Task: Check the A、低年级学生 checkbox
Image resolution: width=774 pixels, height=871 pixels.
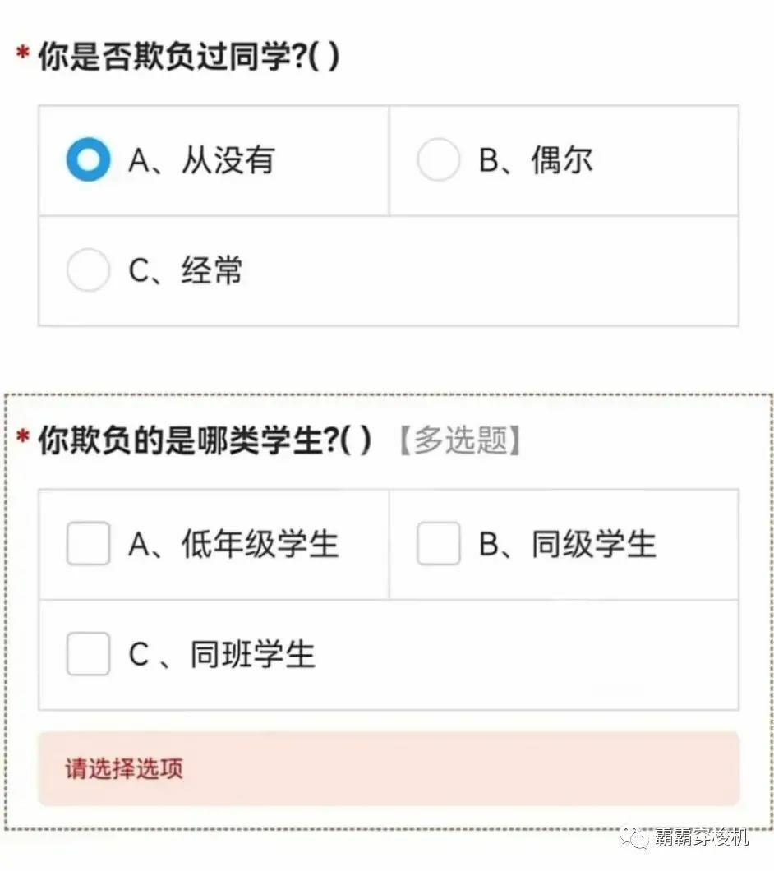Action: click(88, 544)
